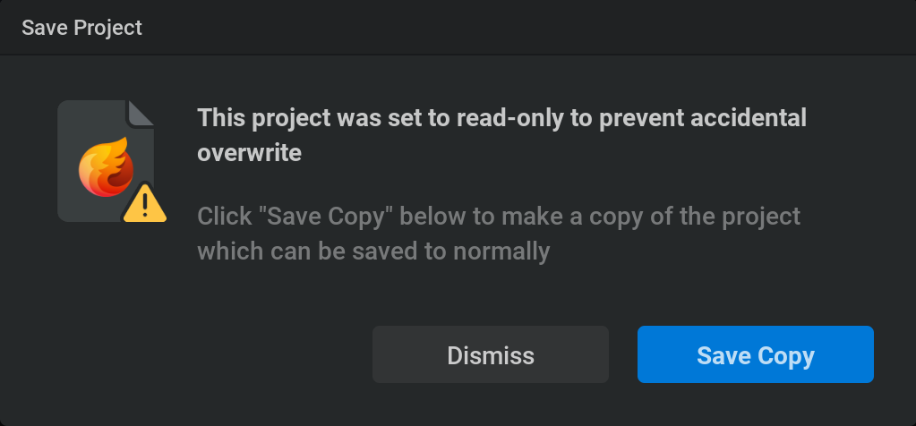Click the words "This project" in the heading
The width and height of the screenshot is (916, 426).
[264, 118]
